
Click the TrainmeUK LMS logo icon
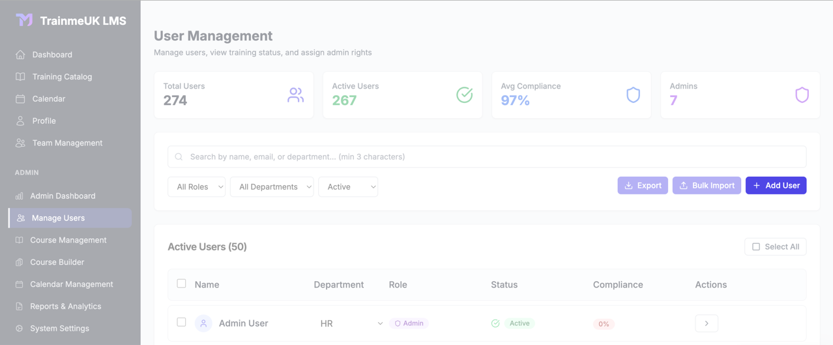(24, 20)
